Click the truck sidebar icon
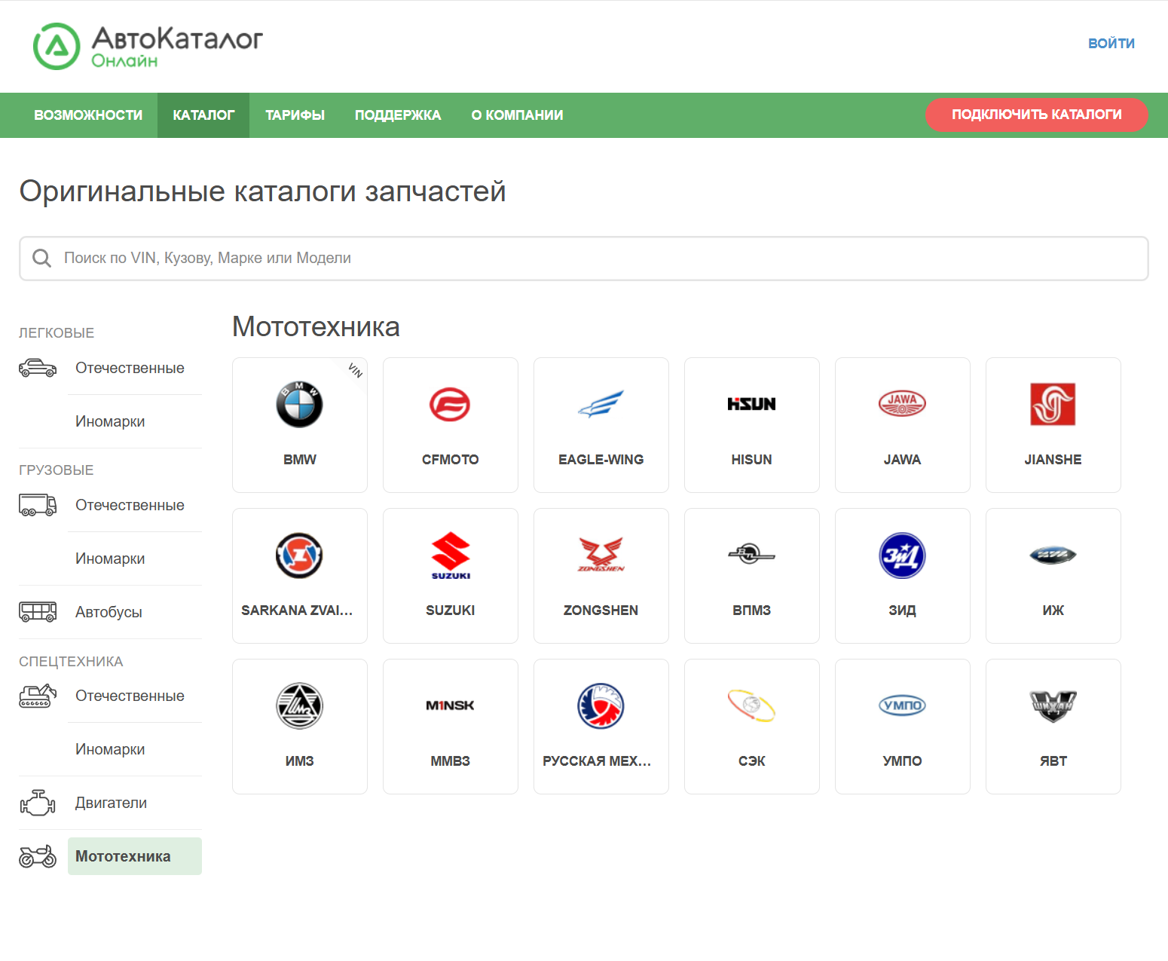Viewport: 1168px width, 961px height. (38, 505)
